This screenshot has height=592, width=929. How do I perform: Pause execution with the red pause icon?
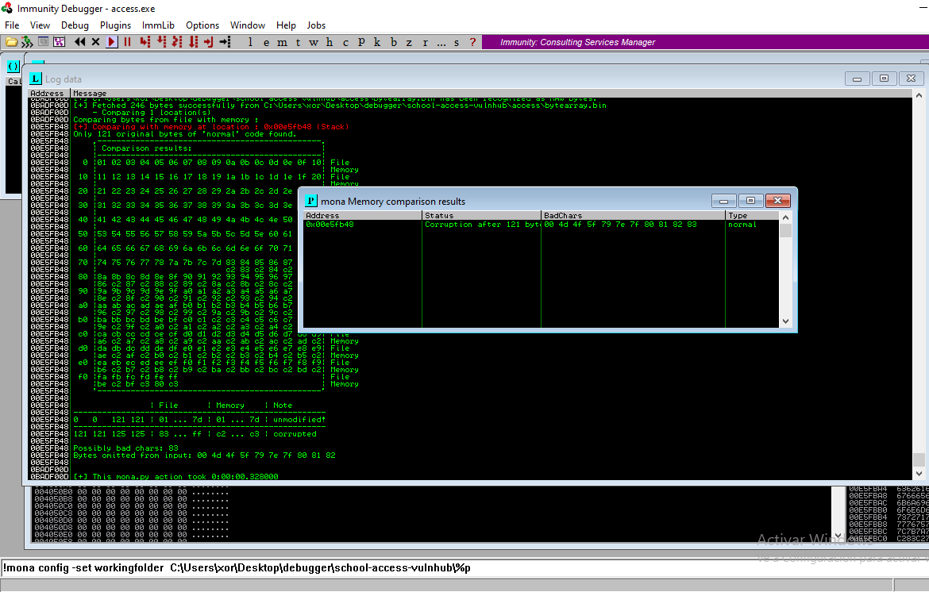[x=127, y=42]
